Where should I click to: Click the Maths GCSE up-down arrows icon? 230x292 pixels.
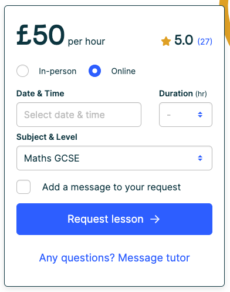pos(200,158)
